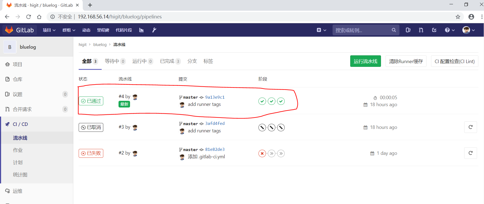Image resolution: width=484 pixels, height=204 pixels.
Task: Open merge requests icon in top navbar
Action: pyautogui.click(x=421, y=30)
